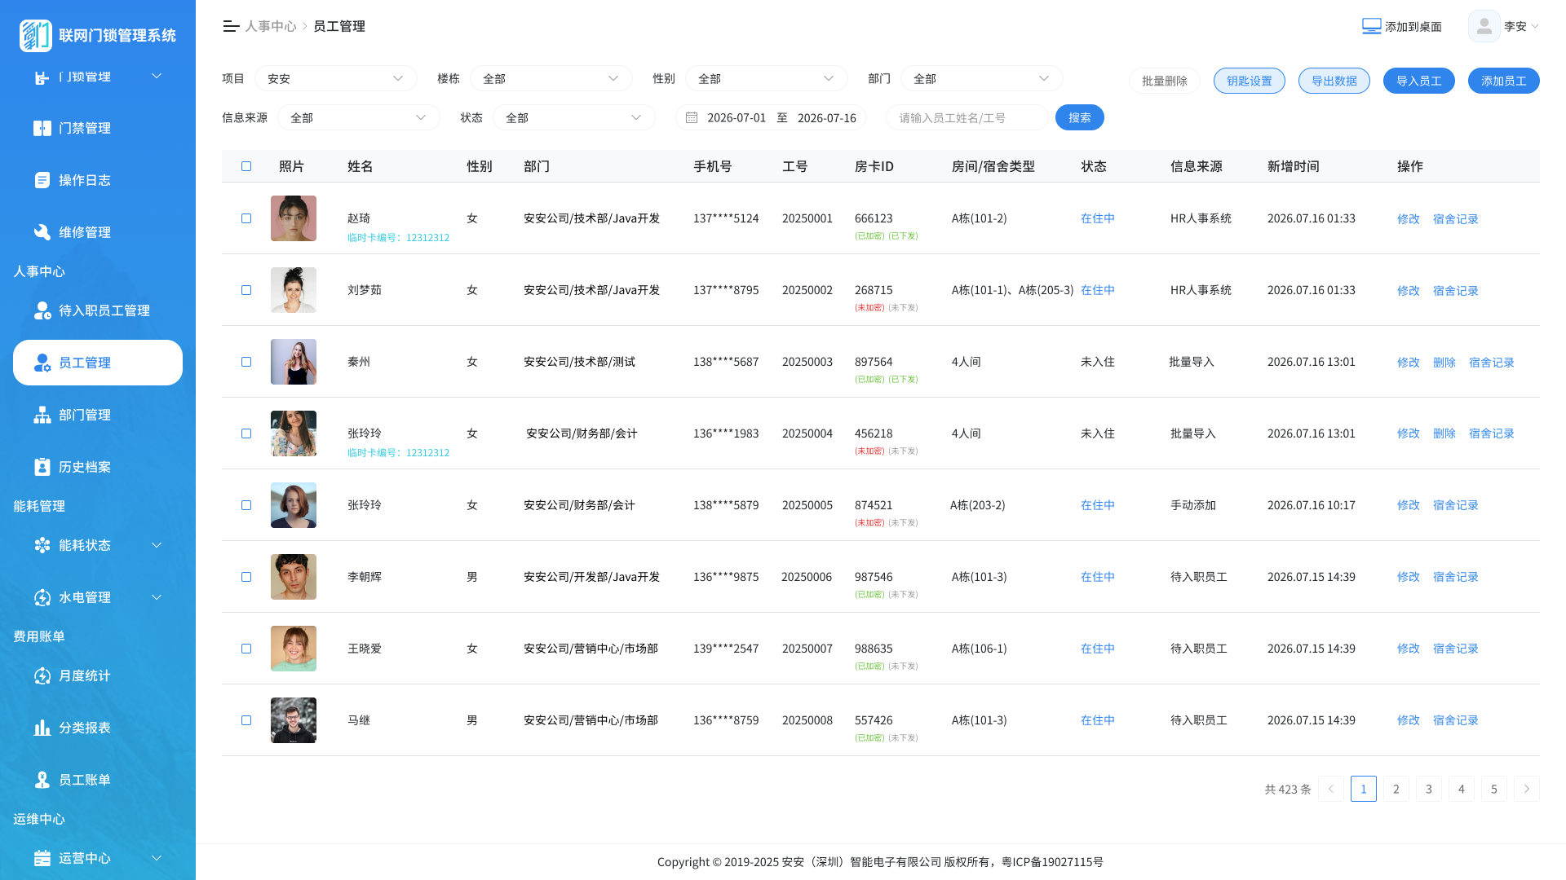Click the 运营中心 calendar icon
Image resolution: width=1566 pixels, height=880 pixels.
coord(42,858)
